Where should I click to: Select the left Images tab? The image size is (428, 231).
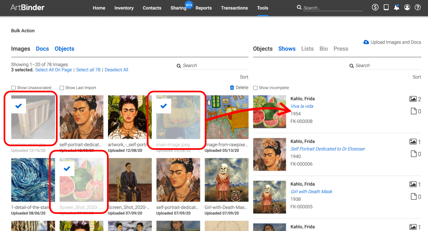pyautogui.click(x=21, y=49)
